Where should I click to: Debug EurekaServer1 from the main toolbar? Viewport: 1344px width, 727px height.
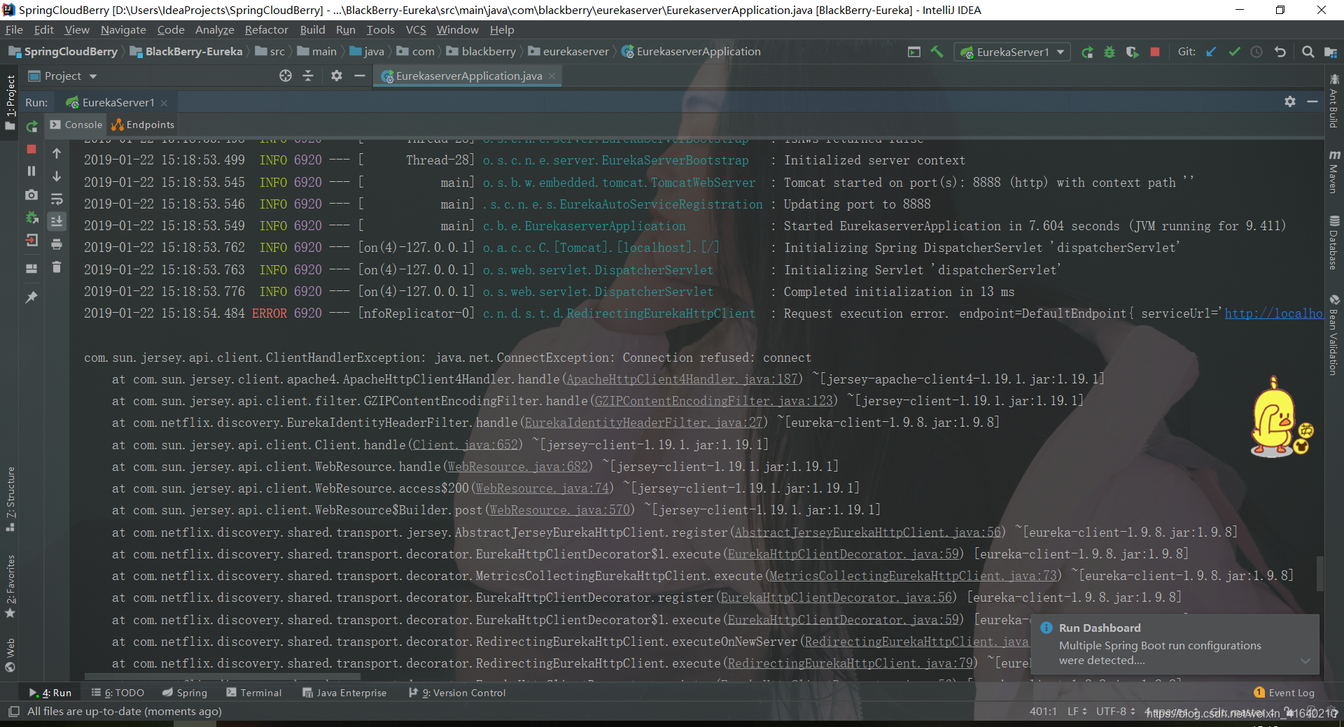[x=1109, y=52]
